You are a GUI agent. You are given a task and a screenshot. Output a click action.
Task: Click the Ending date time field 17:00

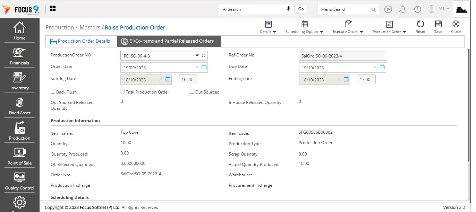click(366, 80)
